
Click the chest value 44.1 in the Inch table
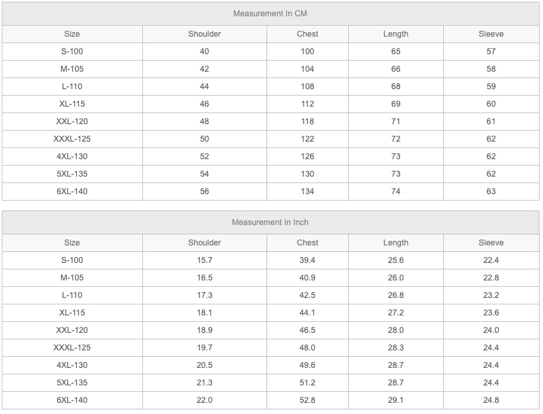[x=307, y=313]
